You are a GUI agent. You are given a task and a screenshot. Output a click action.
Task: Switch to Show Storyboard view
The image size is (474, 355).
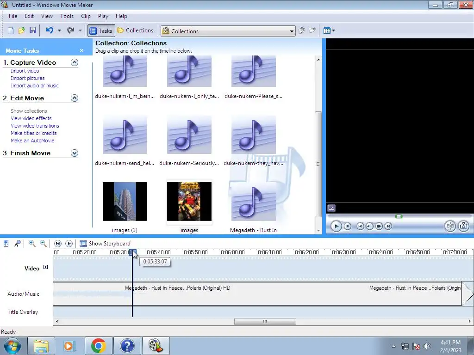(x=105, y=243)
